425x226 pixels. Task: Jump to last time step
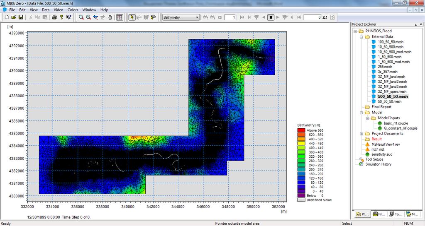[x=299, y=17]
